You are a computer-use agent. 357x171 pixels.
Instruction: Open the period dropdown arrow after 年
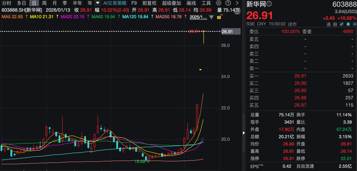click(x=98, y=3)
